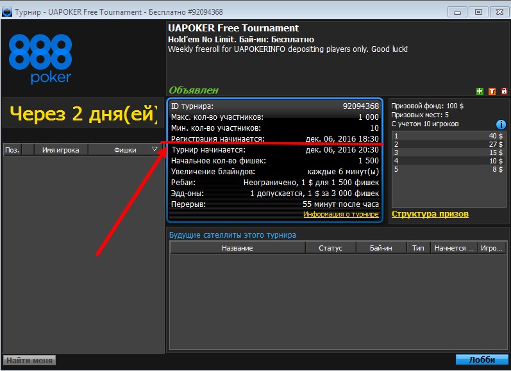Sort satellites by Начнется column
The height and width of the screenshot is (371, 511).
tap(454, 248)
